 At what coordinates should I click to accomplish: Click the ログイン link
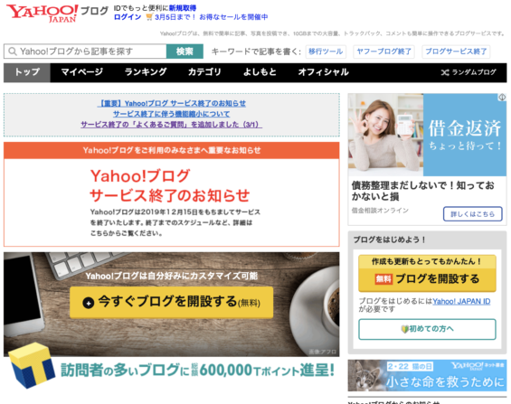(128, 17)
